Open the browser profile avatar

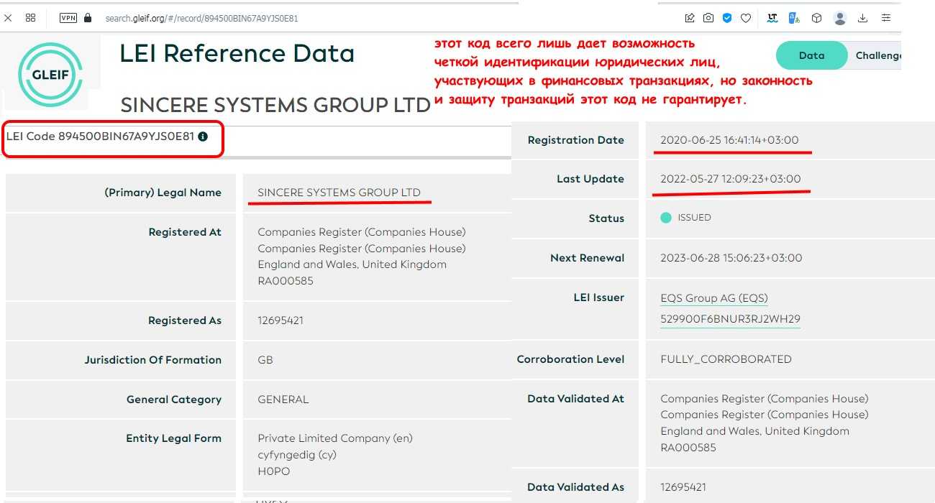pyautogui.click(x=840, y=18)
